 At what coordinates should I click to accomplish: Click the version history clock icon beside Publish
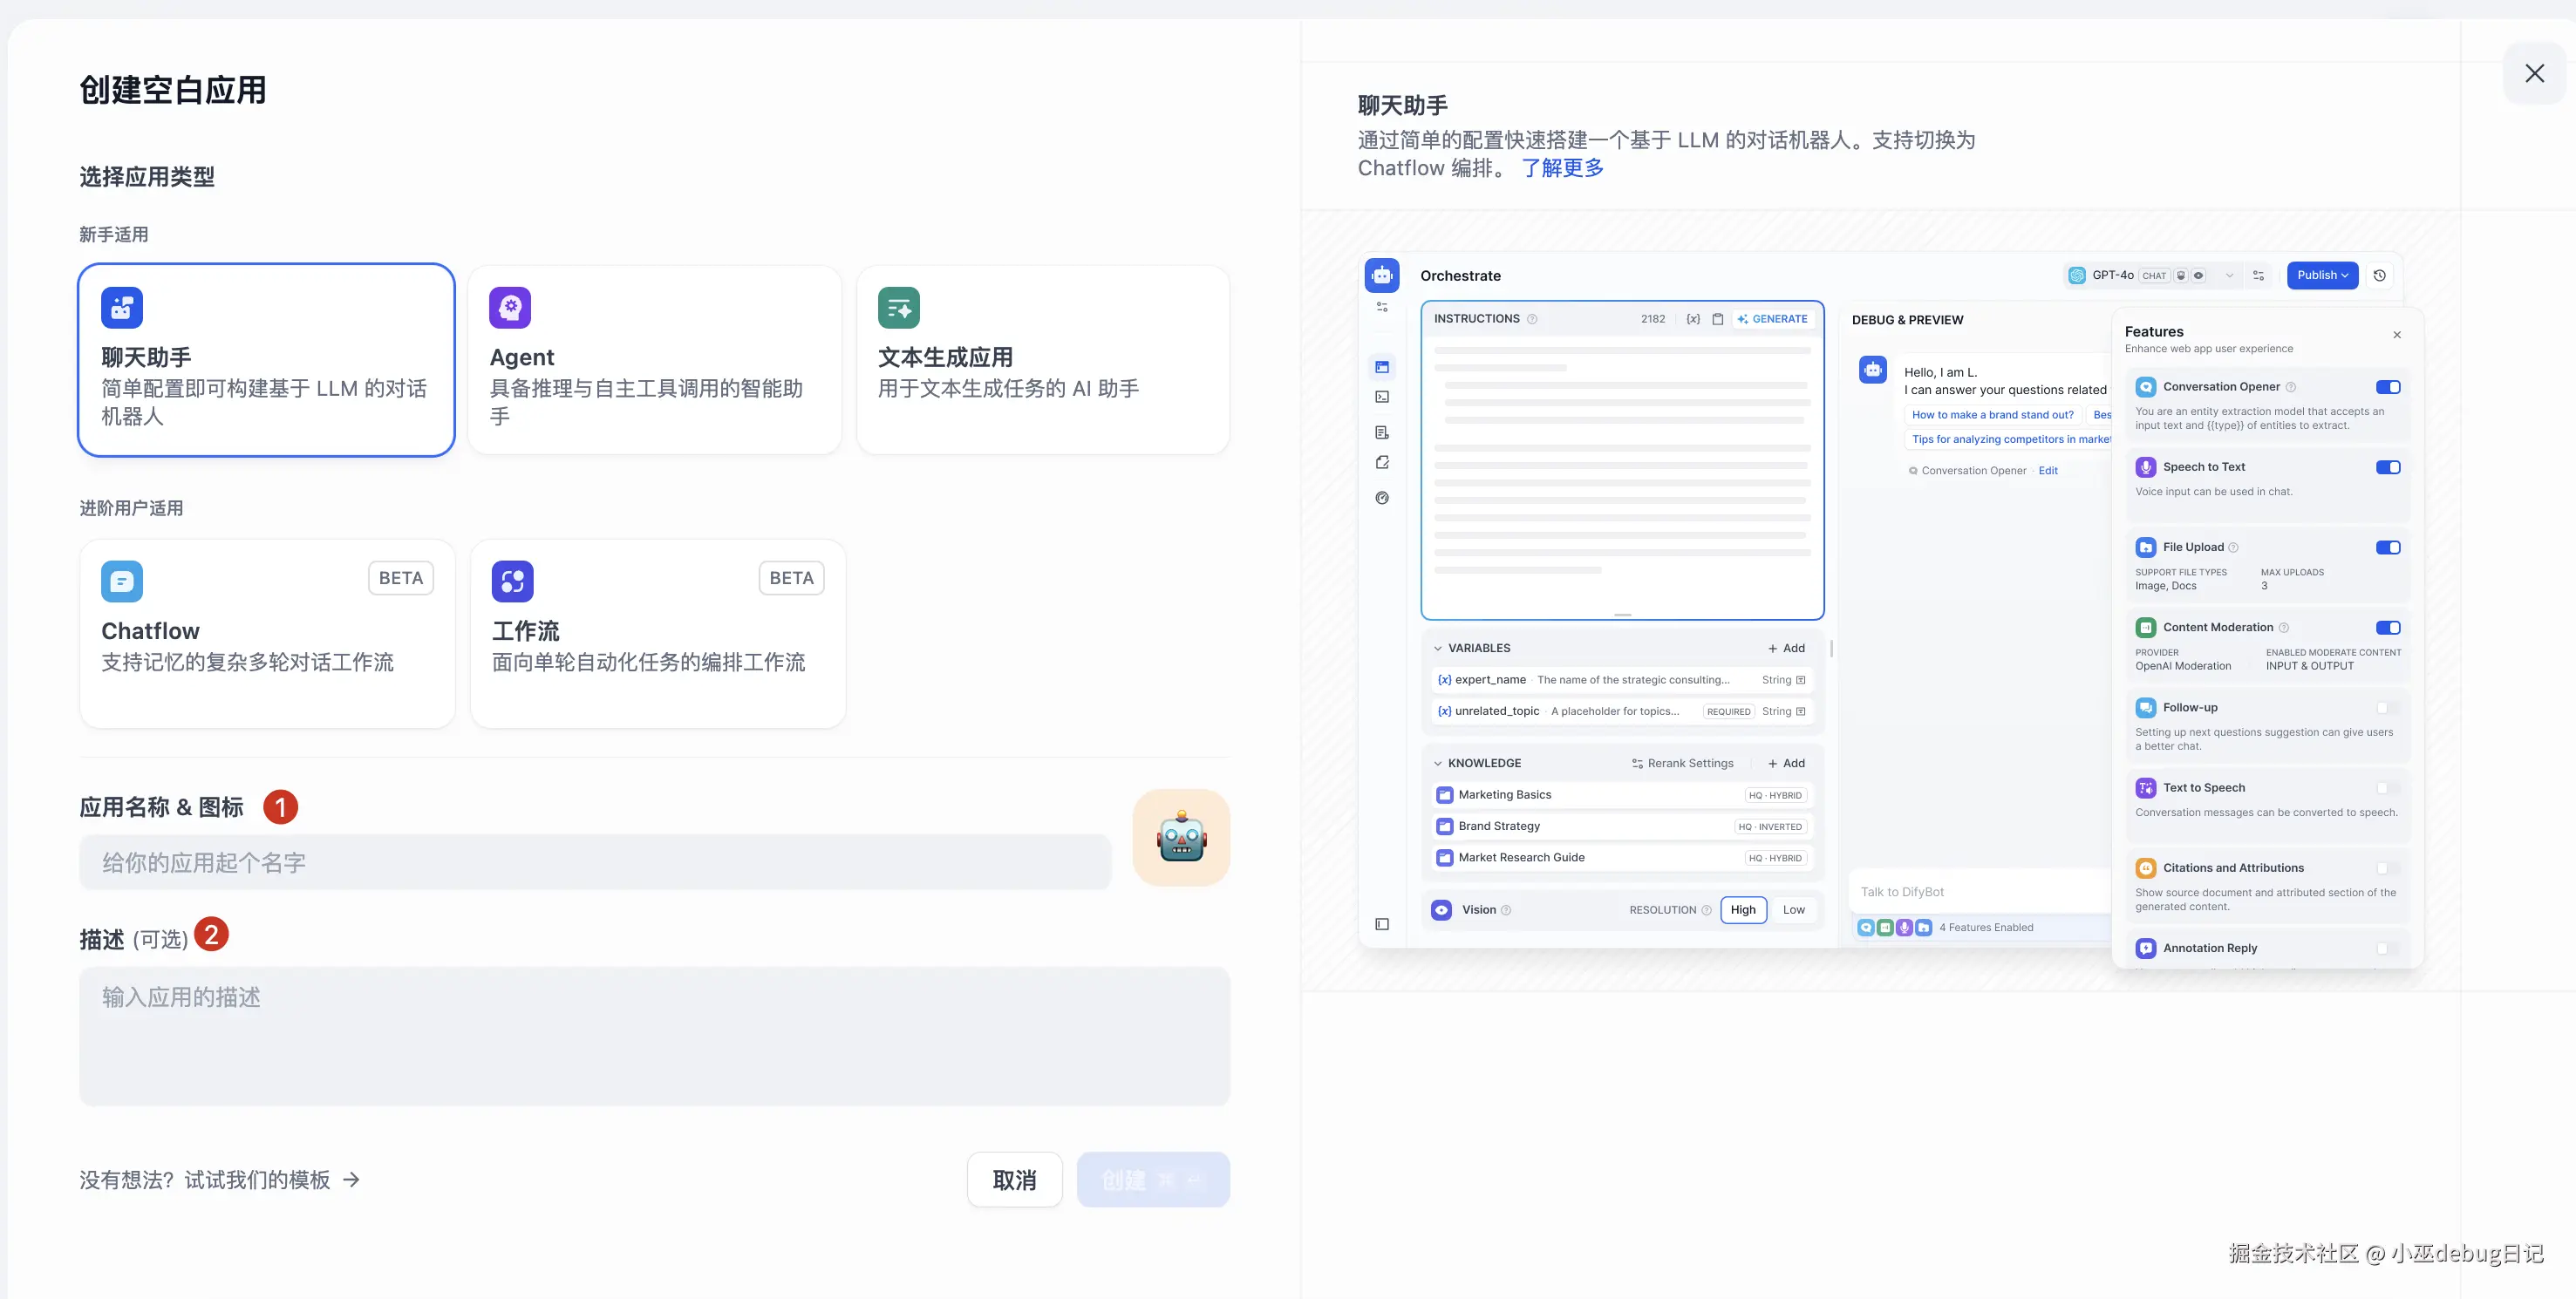point(2380,275)
